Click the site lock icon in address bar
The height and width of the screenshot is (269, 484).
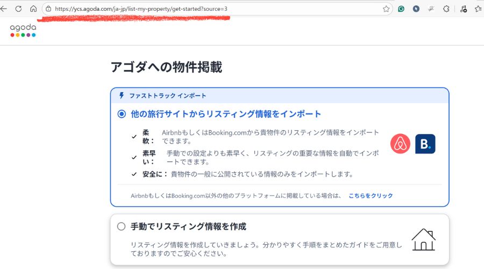point(48,9)
